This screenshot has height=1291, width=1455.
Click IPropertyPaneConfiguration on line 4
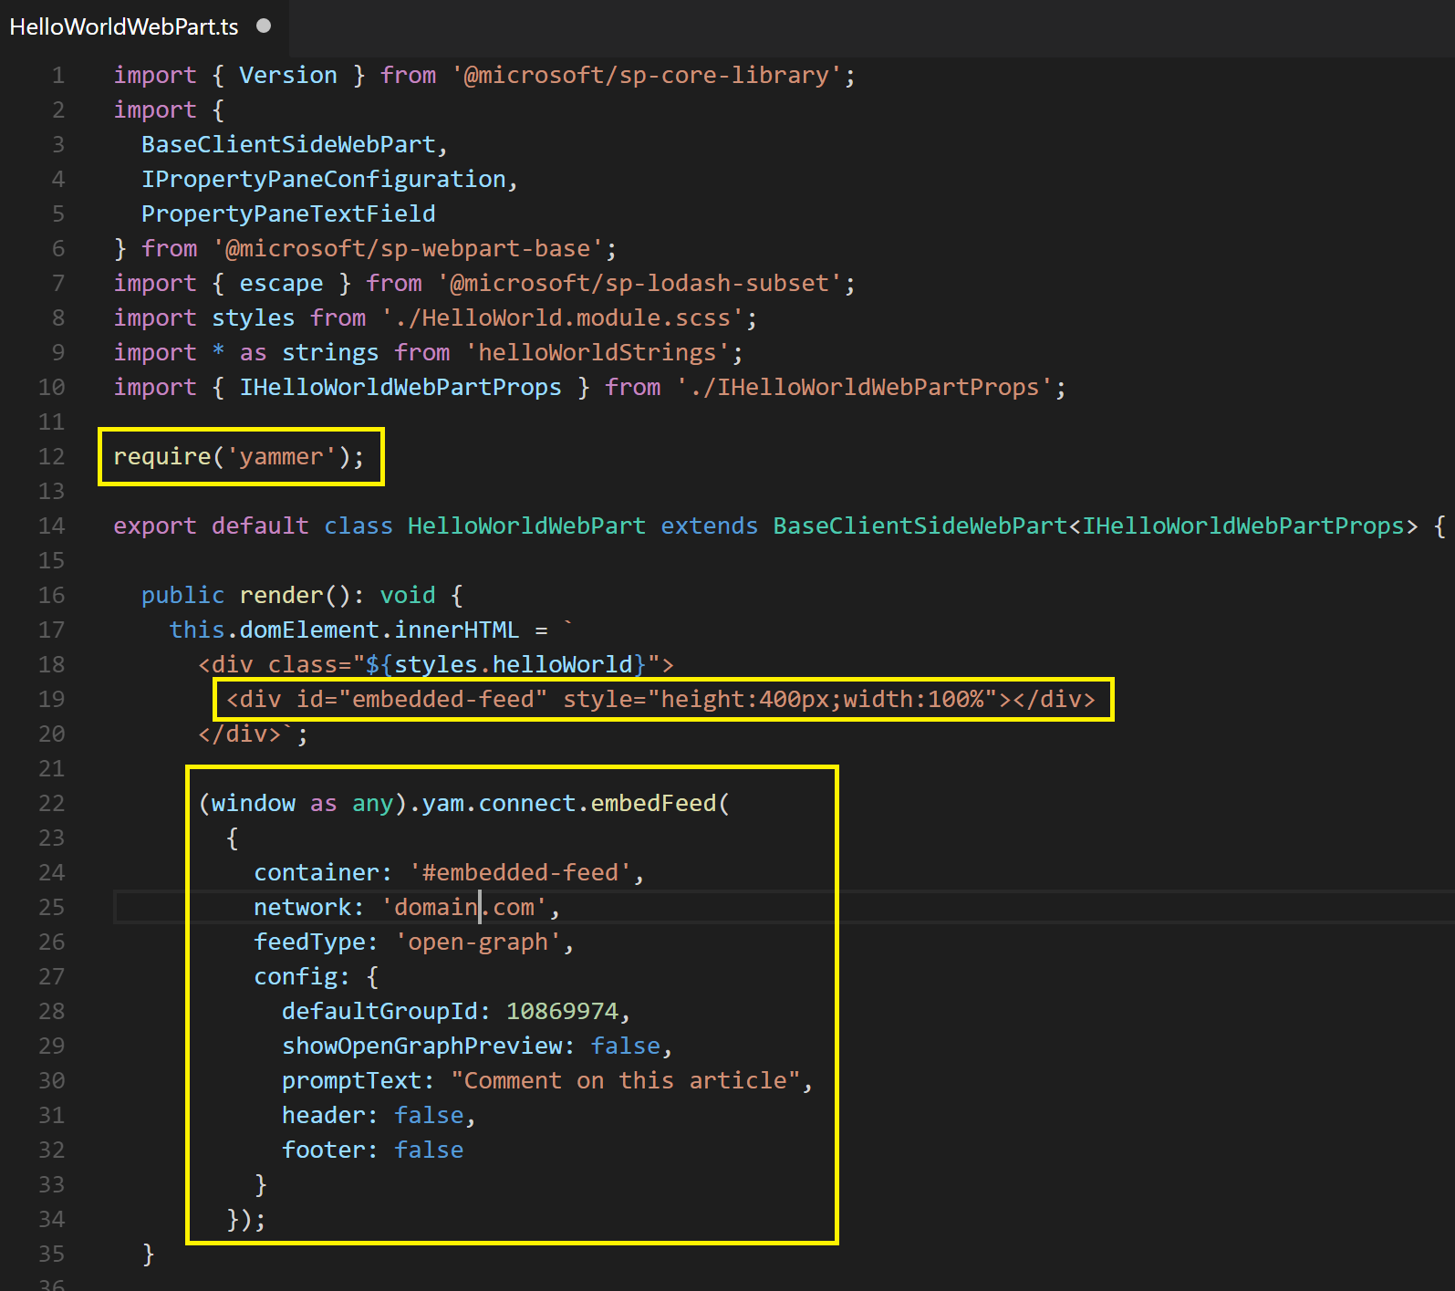(323, 179)
